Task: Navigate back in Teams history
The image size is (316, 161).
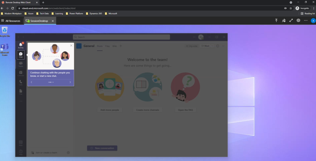Action: tap(19, 37)
